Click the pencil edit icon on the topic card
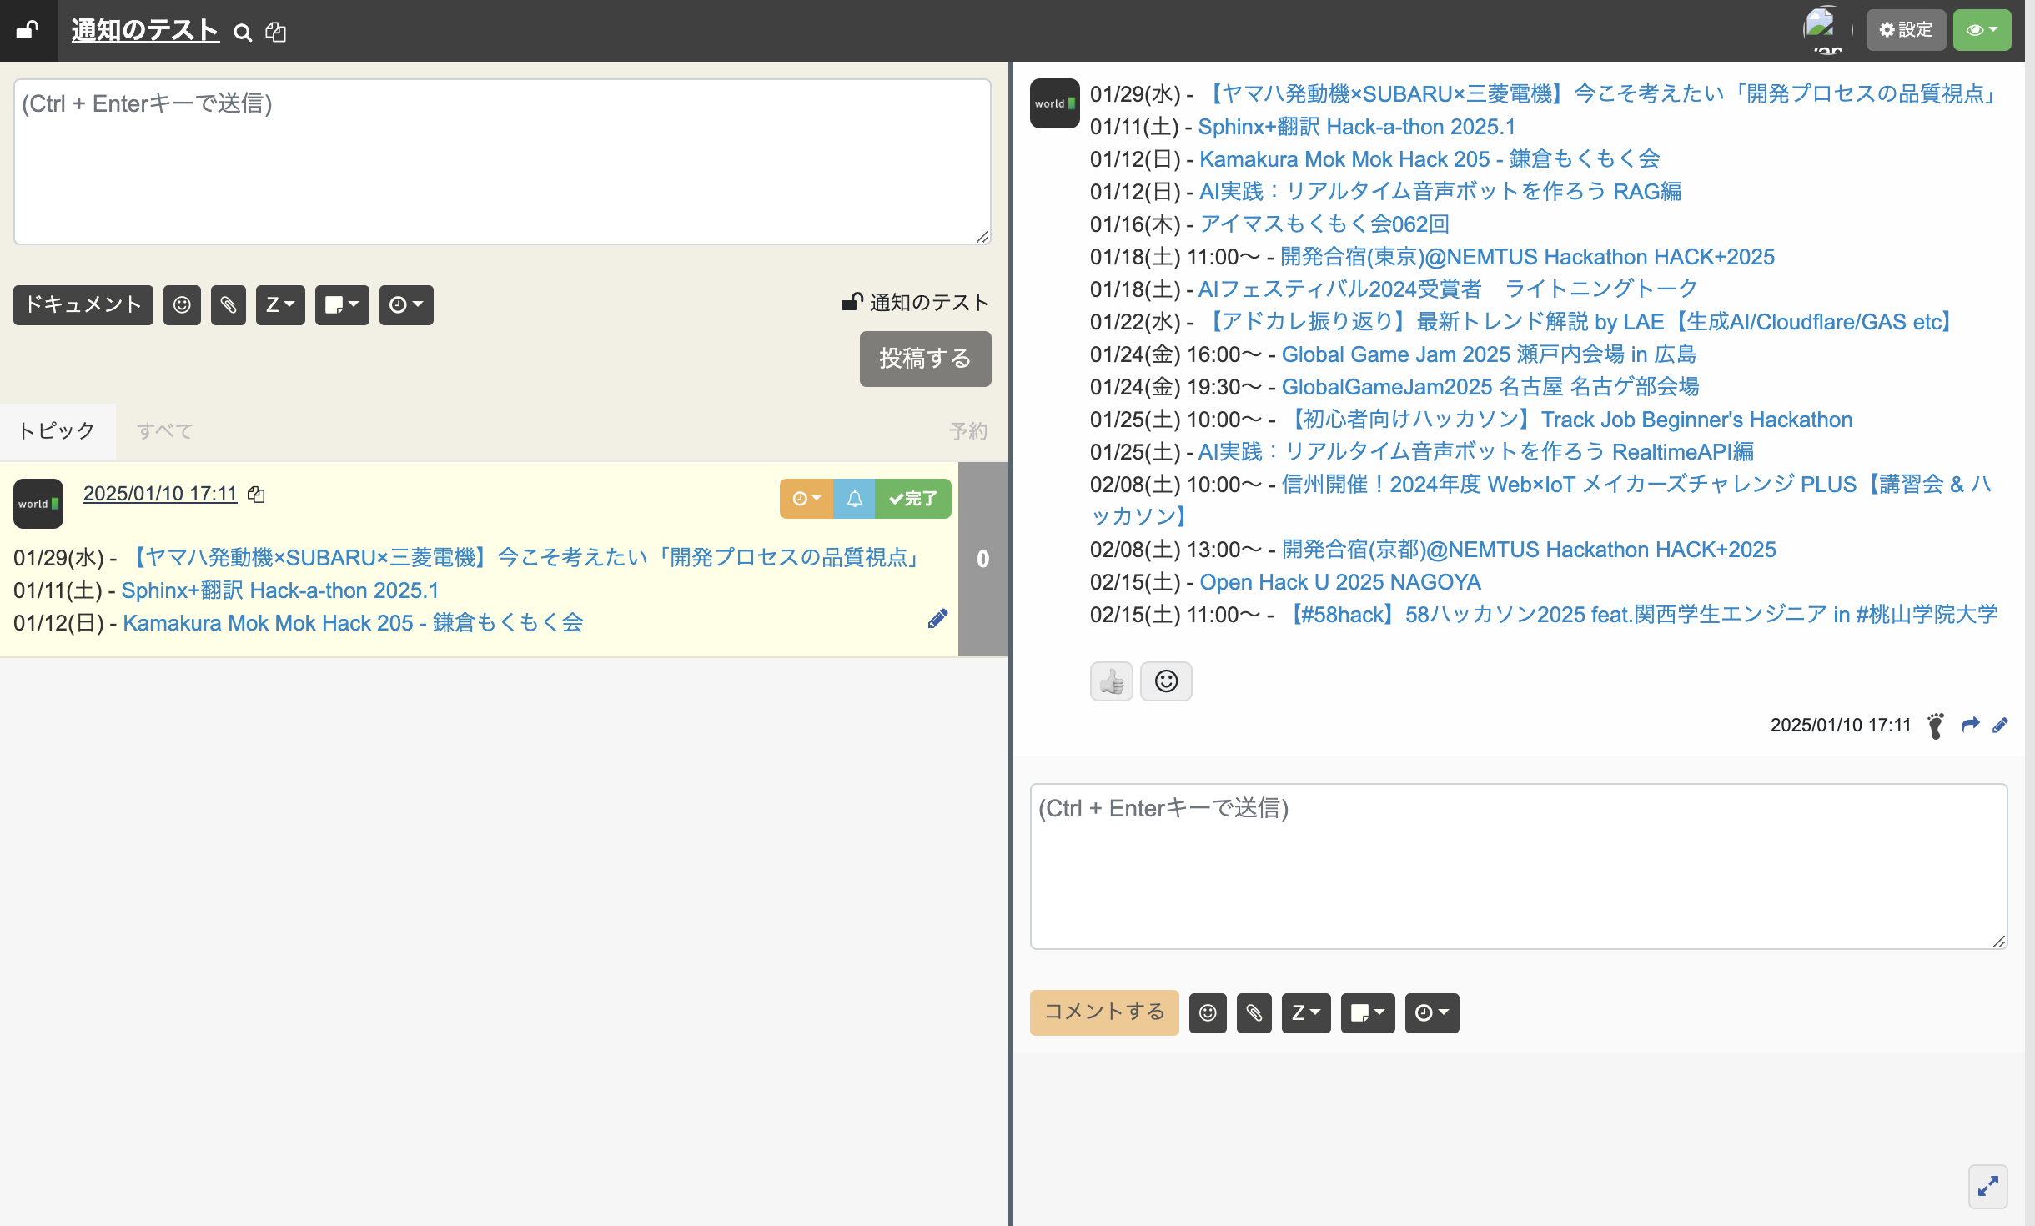The width and height of the screenshot is (2035, 1226). coord(937,619)
